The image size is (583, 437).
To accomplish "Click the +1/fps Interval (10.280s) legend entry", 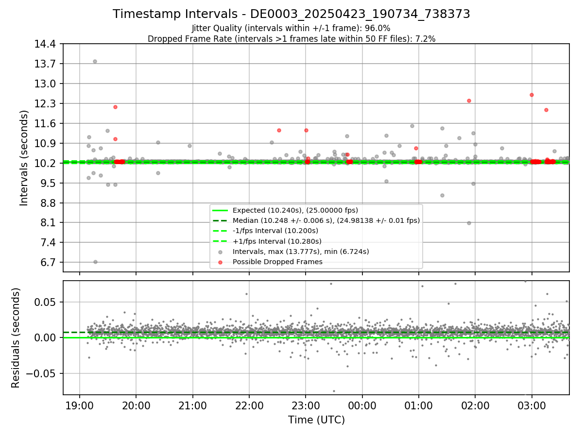I will pyautogui.click(x=277, y=241).
